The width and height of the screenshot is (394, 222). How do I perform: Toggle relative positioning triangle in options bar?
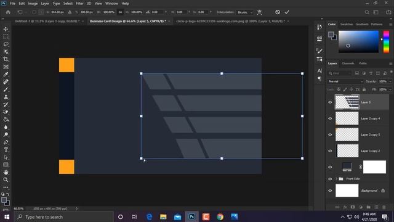[70, 12]
